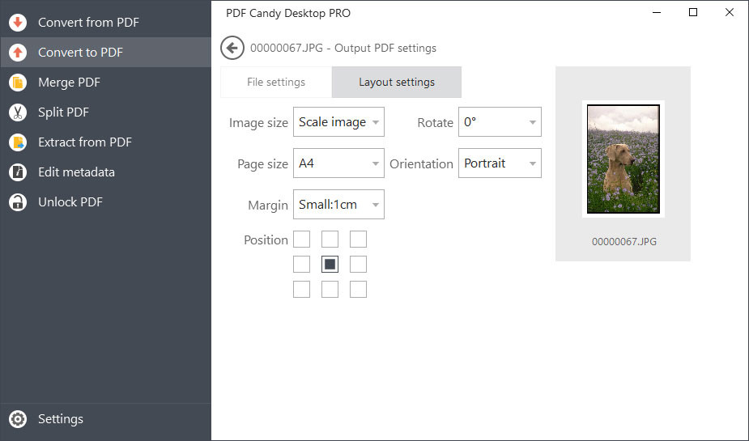Open Merge PDF tool

pos(105,83)
